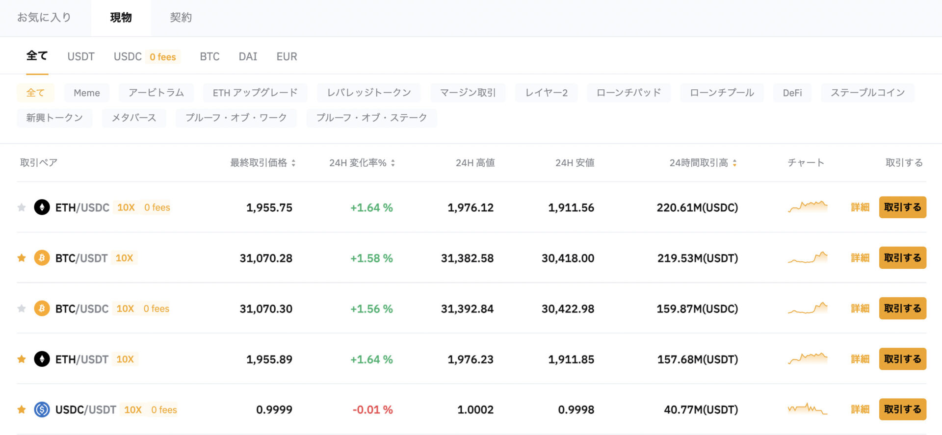The image size is (942, 435).
Task: Click the 取引ペア column header
Action: click(39, 163)
